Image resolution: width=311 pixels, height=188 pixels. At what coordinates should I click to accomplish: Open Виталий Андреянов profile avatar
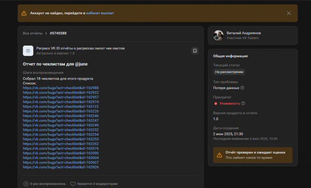coord(218,36)
